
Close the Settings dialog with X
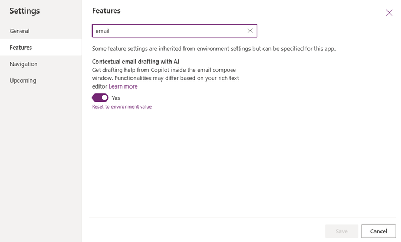coord(389,12)
